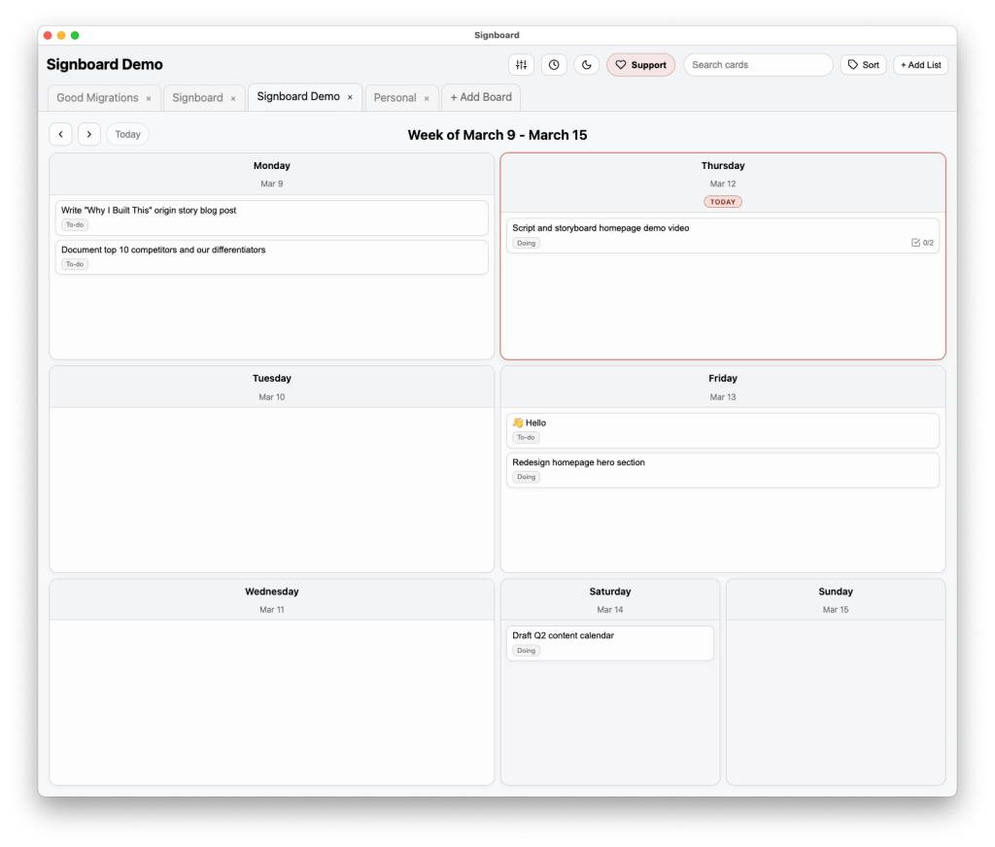The width and height of the screenshot is (995, 847).
Task: Click the heart Support button
Action: [640, 65]
